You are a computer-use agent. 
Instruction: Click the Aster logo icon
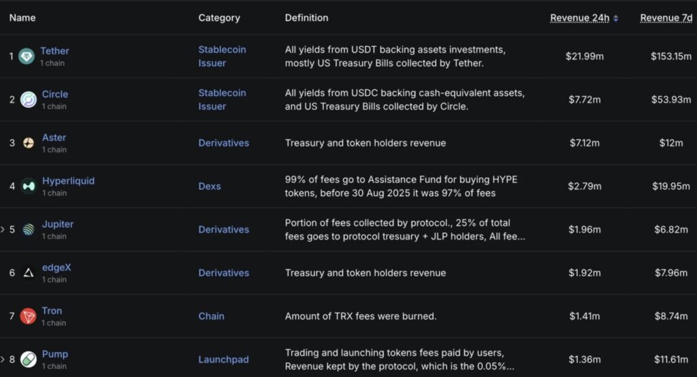click(29, 143)
